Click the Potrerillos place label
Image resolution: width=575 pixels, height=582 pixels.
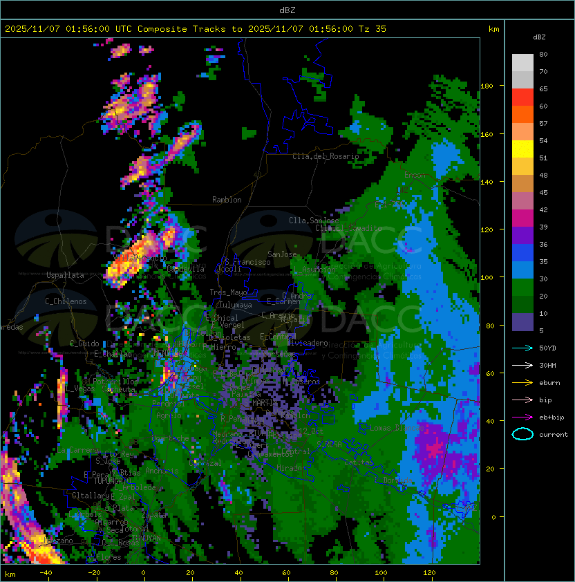coord(115,382)
